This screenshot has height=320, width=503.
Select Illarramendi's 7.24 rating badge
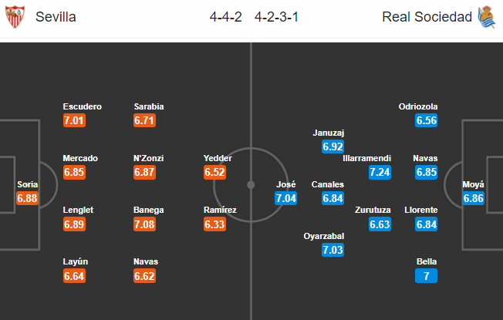pyautogui.click(x=380, y=172)
